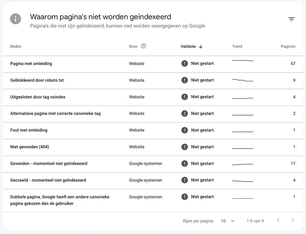
Task: Click warning icon in Fout met omleiding row
Action: tap(185, 130)
